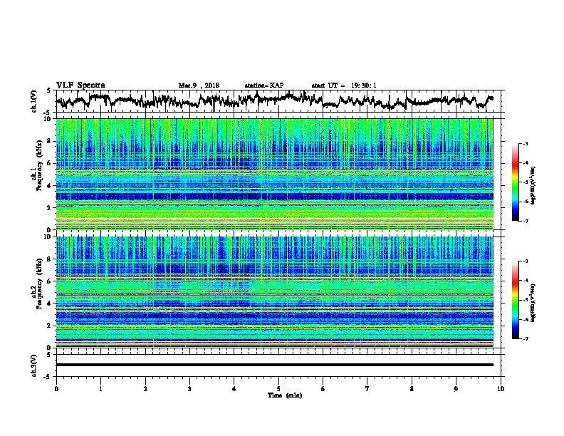Click time axis tick label 5
This screenshot has height=436, width=564.
(x=278, y=389)
